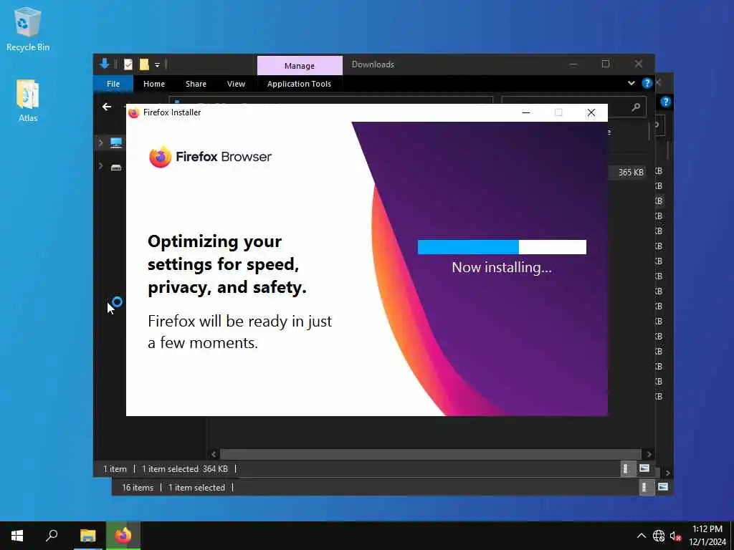Viewport: 734px width, 550px height.
Task: Click the blue download arrow in Explorer title bar
Action: click(x=105, y=64)
